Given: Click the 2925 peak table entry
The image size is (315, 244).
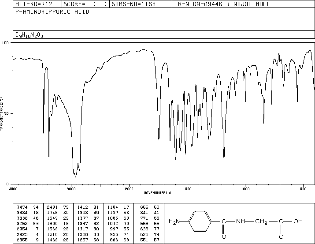Looking at the screenshot, I should click(x=28, y=235).
